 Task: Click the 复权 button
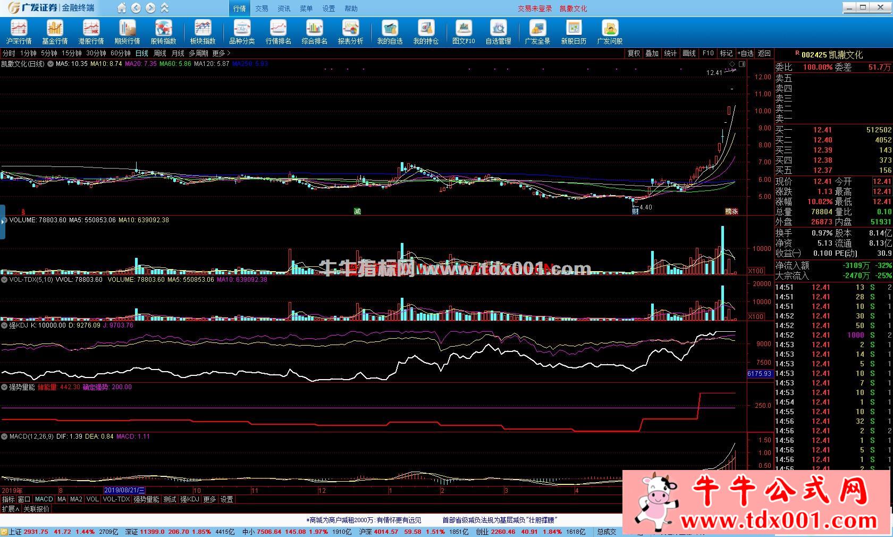[634, 53]
